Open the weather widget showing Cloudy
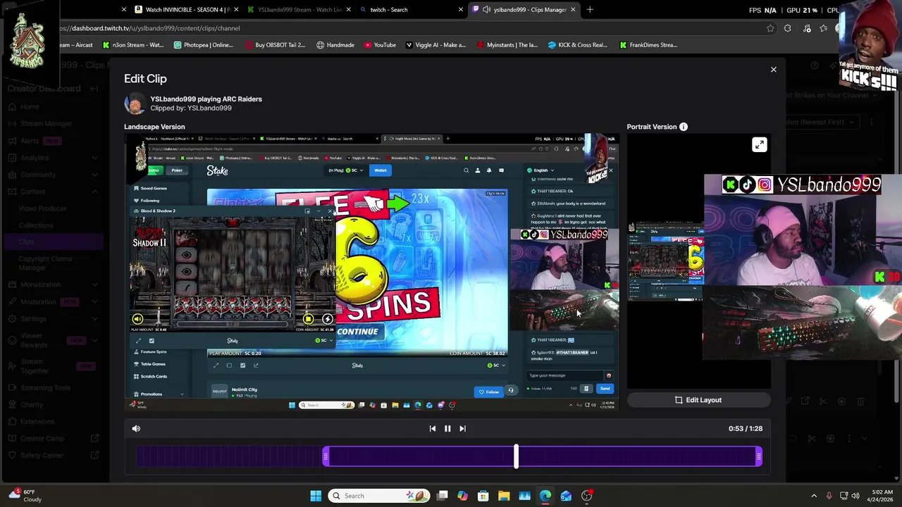 point(24,496)
